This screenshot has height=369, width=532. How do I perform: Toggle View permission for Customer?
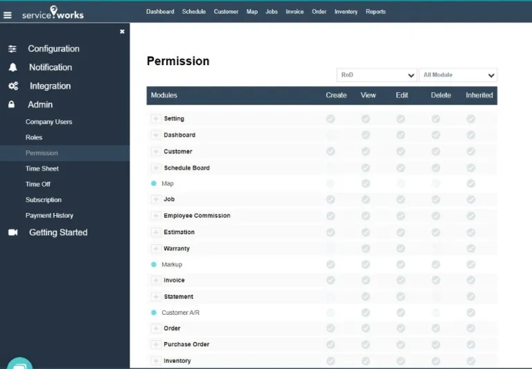click(x=366, y=151)
